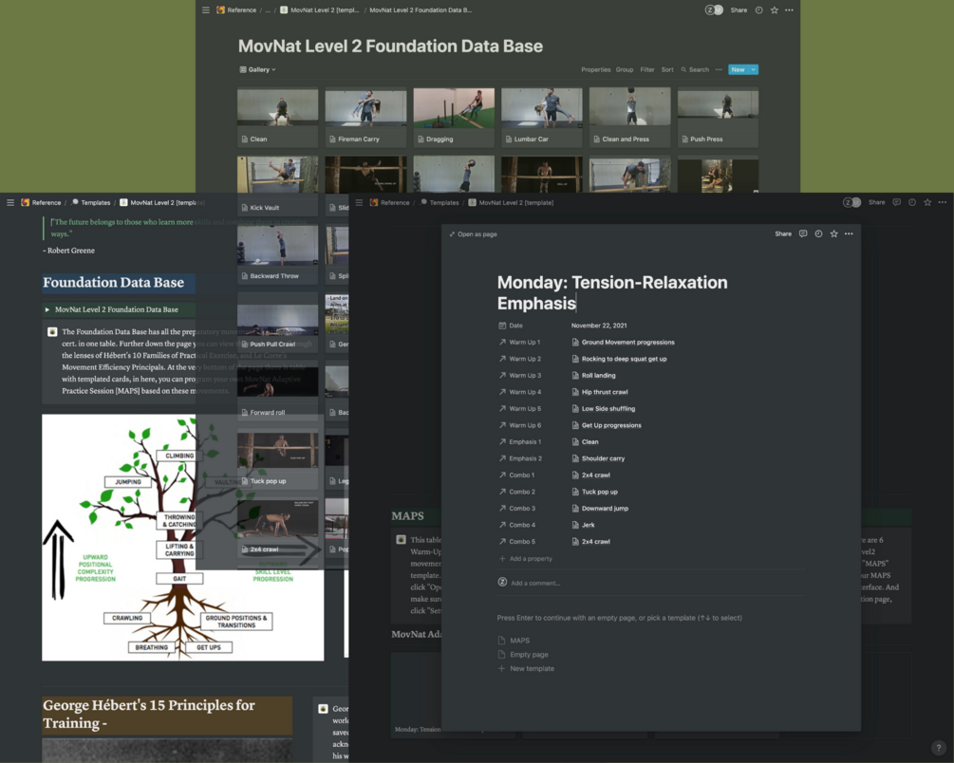954x763 pixels.
Task: Open the Fireman Carry gallery card
Action: click(365, 118)
